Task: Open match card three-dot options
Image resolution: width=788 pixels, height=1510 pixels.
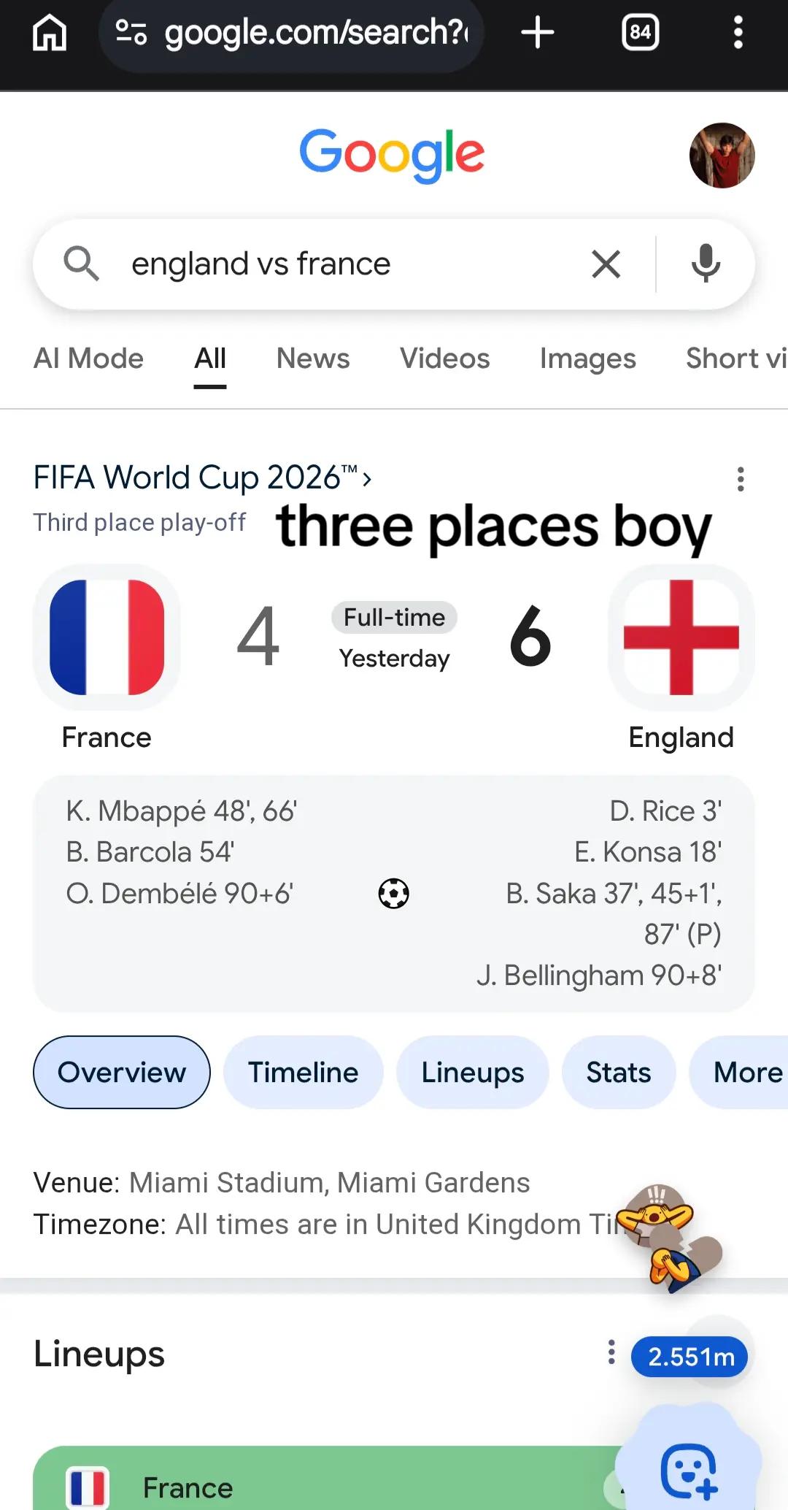Action: click(741, 479)
